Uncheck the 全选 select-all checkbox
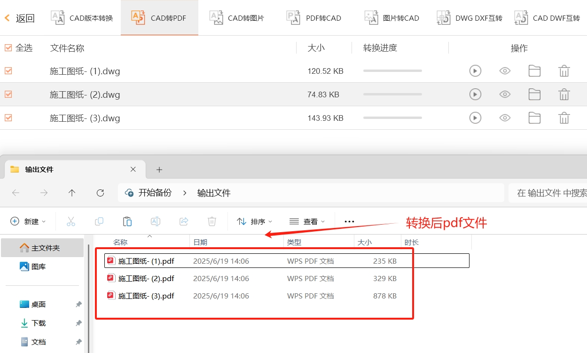This screenshot has width=587, height=353. click(x=8, y=47)
